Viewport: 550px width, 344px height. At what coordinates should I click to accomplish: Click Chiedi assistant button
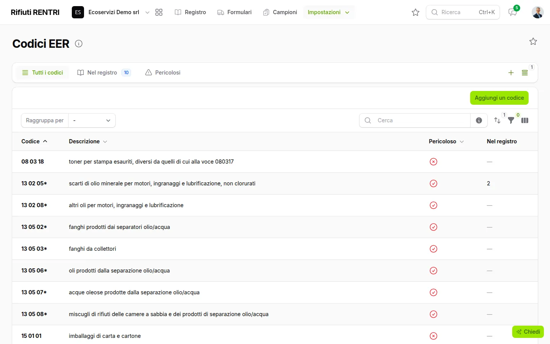(528, 332)
